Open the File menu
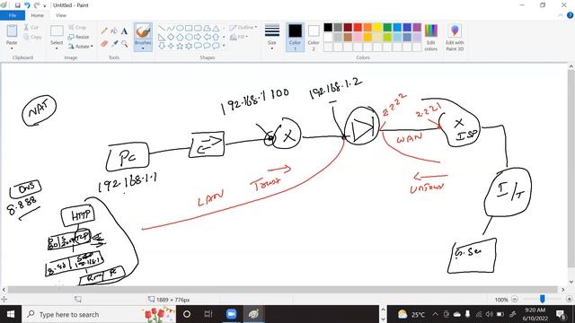 point(13,15)
